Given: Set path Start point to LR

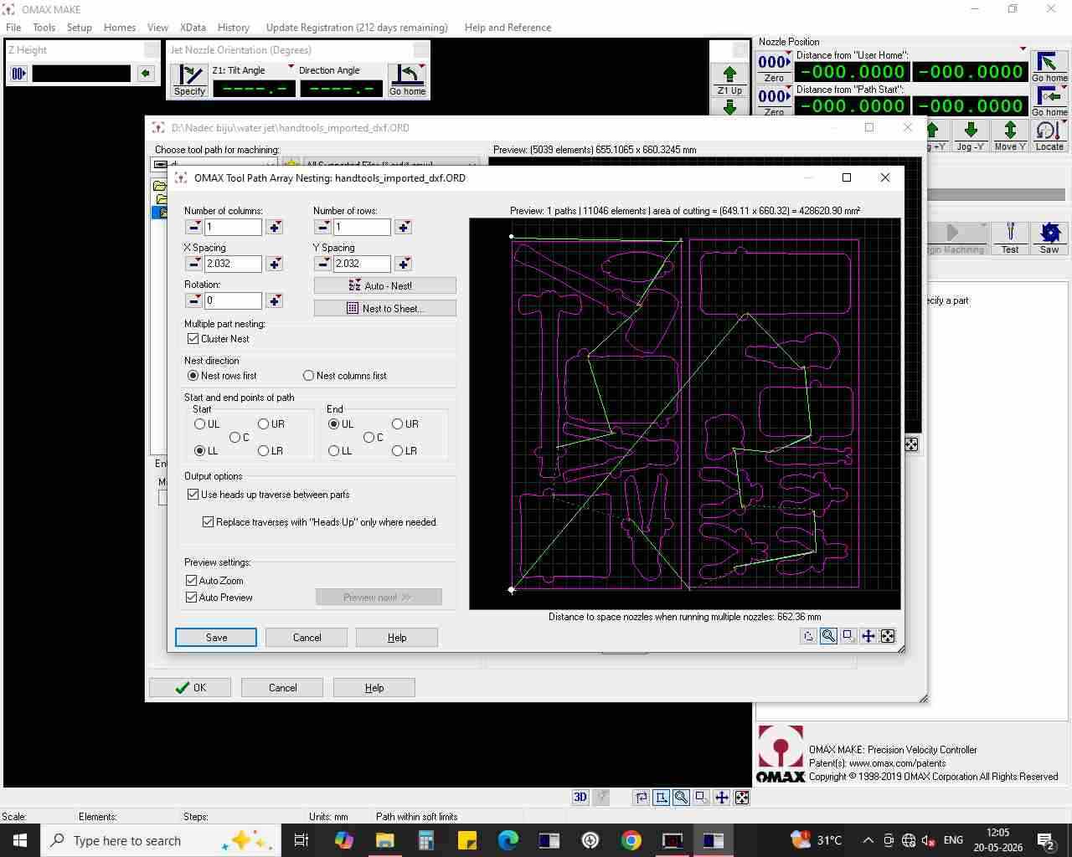Looking at the screenshot, I should click(x=264, y=451).
